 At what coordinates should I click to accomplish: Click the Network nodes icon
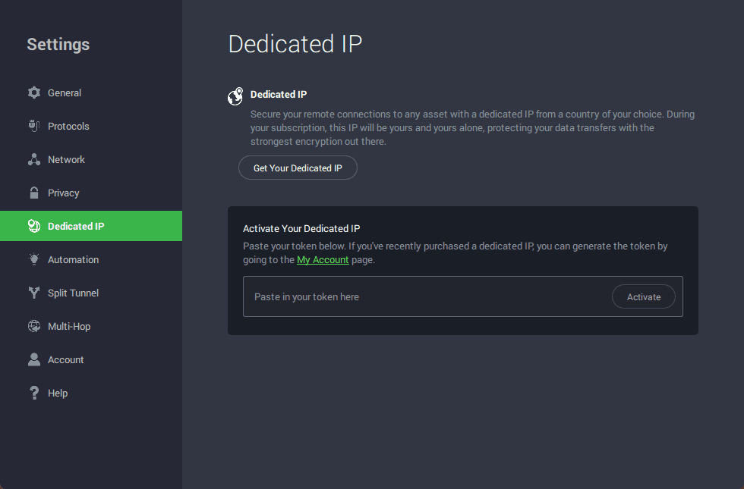pyautogui.click(x=33, y=159)
